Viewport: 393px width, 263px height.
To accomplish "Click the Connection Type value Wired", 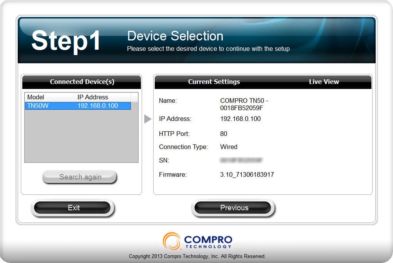I will (x=229, y=147).
